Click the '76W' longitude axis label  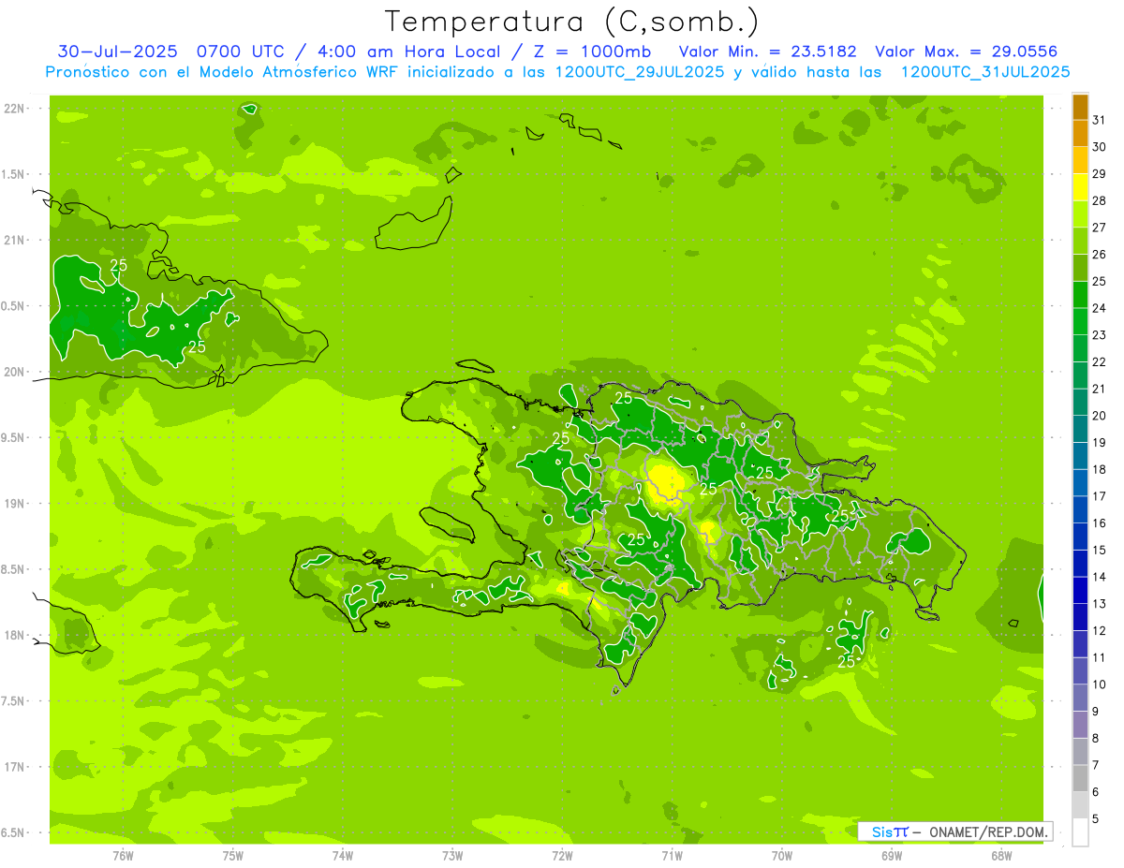tap(123, 856)
